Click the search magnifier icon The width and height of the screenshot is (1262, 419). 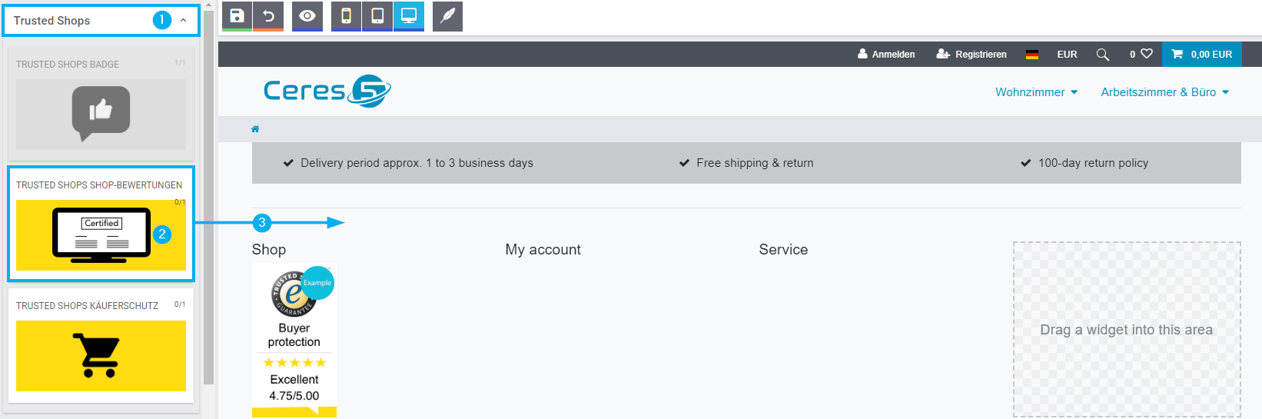click(x=1102, y=55)
